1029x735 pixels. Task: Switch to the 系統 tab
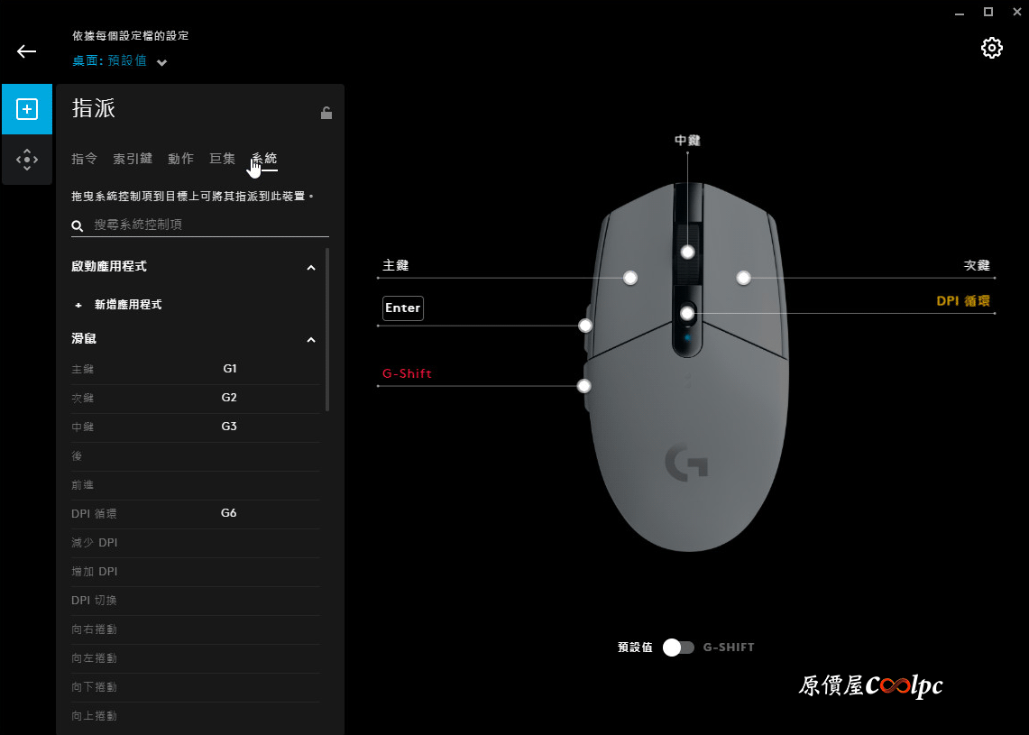(264, 159)
